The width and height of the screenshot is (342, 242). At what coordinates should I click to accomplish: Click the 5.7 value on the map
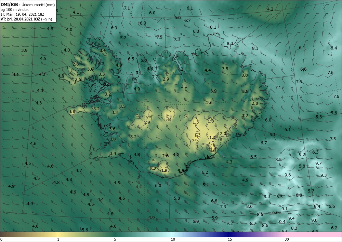[311, 191]
